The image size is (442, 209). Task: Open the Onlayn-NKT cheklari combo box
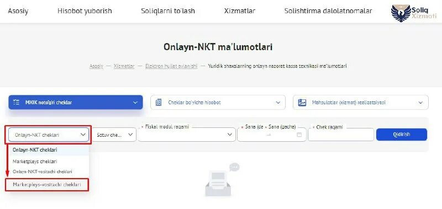point(49,135)
